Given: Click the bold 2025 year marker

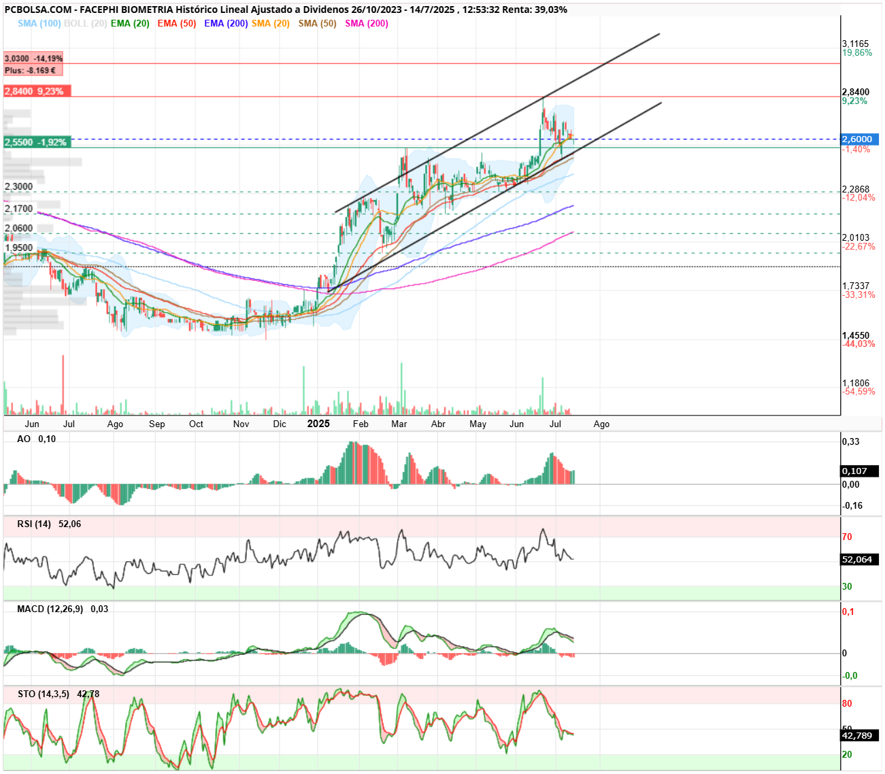Looking at the screenshot, I should coord(318,424).
